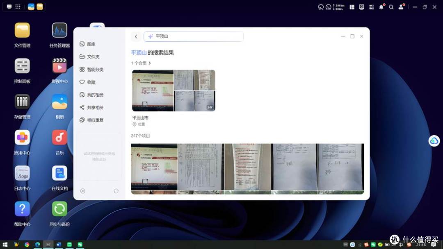Open WeChat in the taskbar
This screenshot has height=249, width=443.
click(80, 244)
